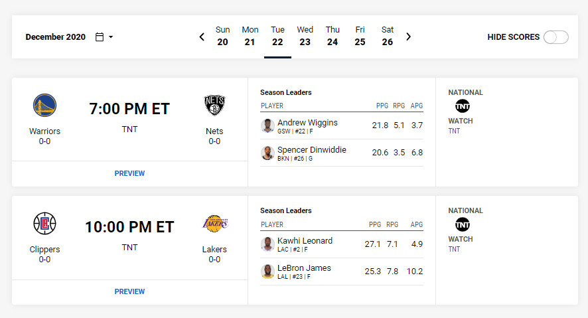Screen dimensions: 588x318
Task: Toggle the Hide Scores switch
Action: [x=556, y=37]
